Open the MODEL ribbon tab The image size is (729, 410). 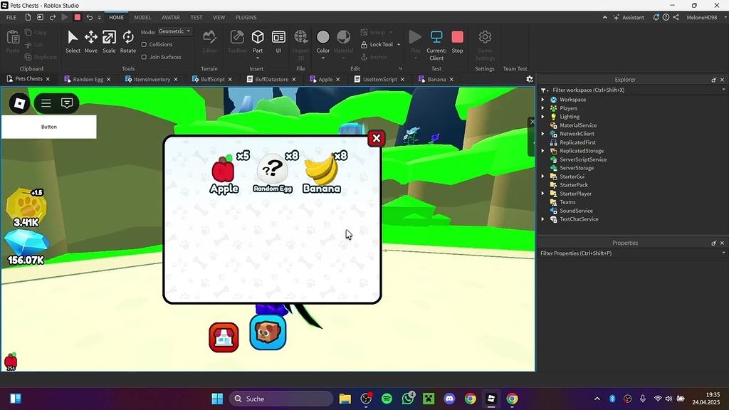coord(142,17)
